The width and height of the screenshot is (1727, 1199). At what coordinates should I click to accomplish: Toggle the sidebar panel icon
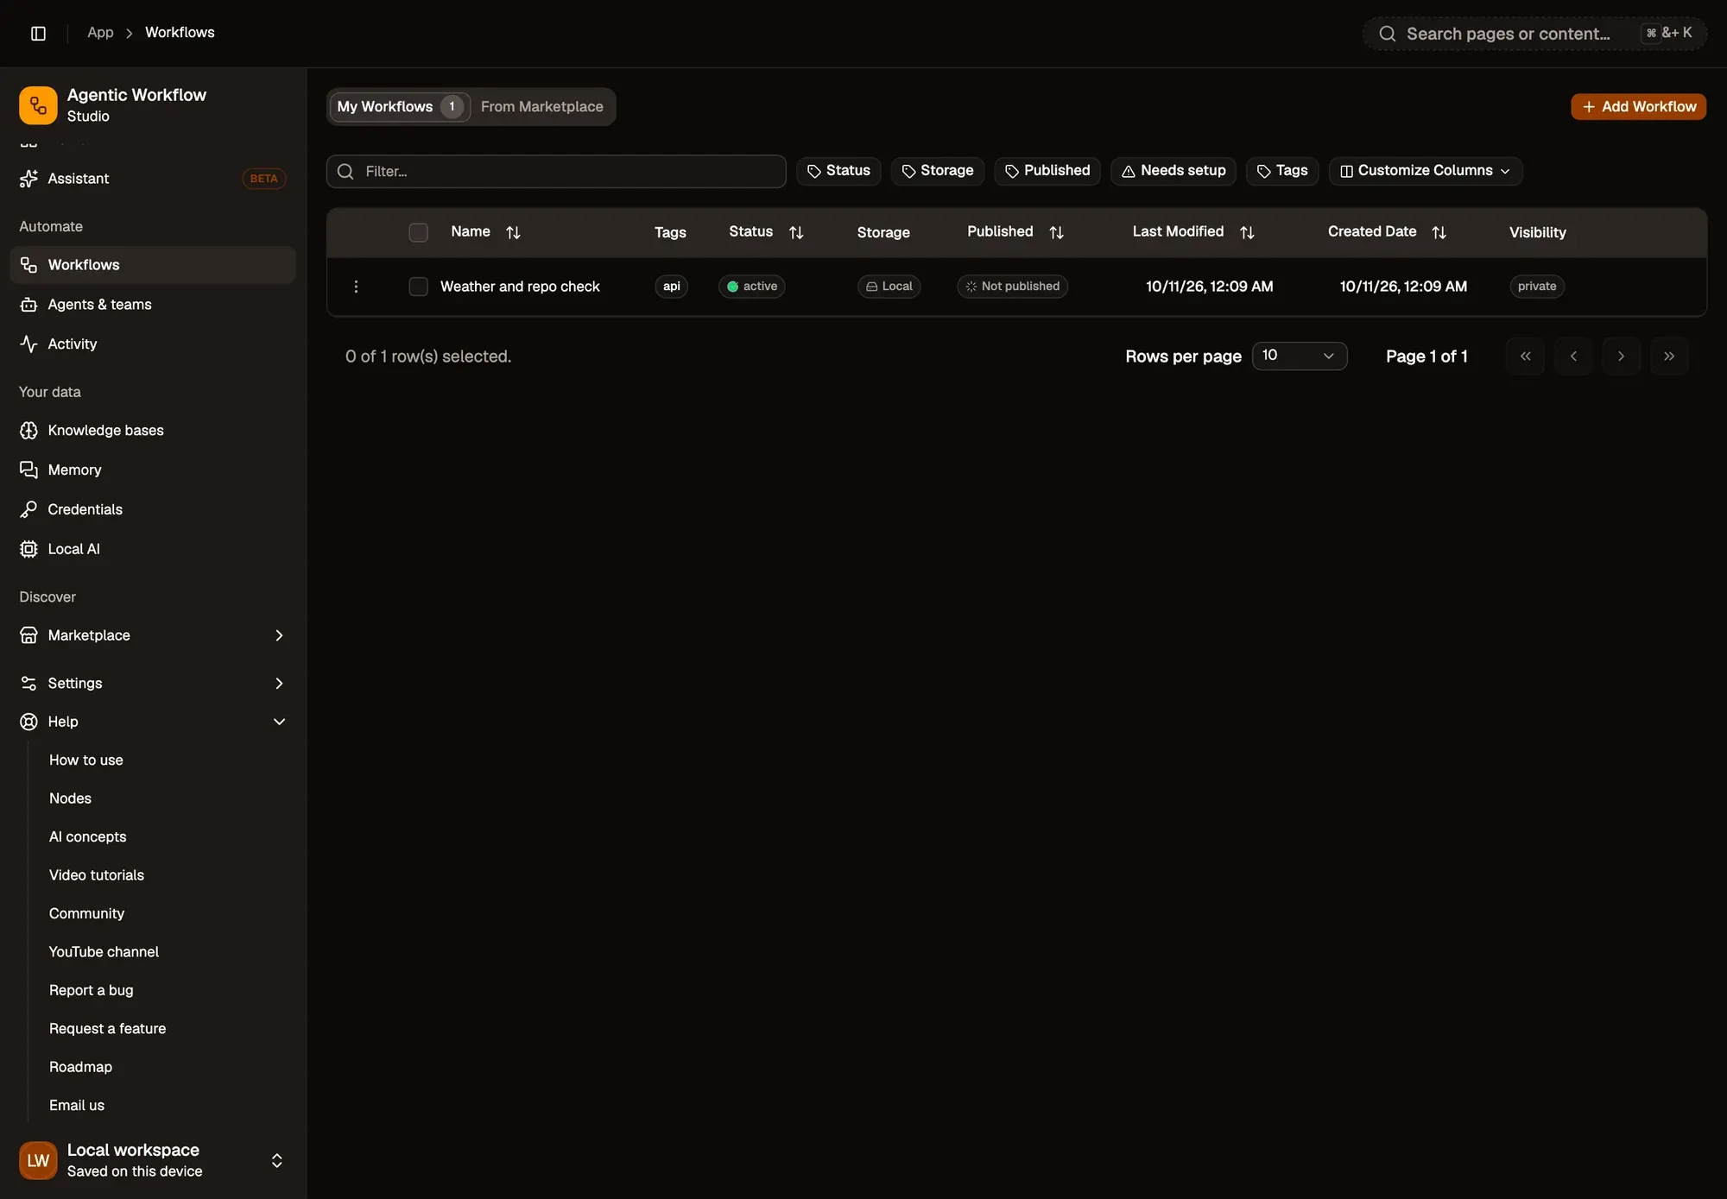pyautogui.click(x=38, y=33)
